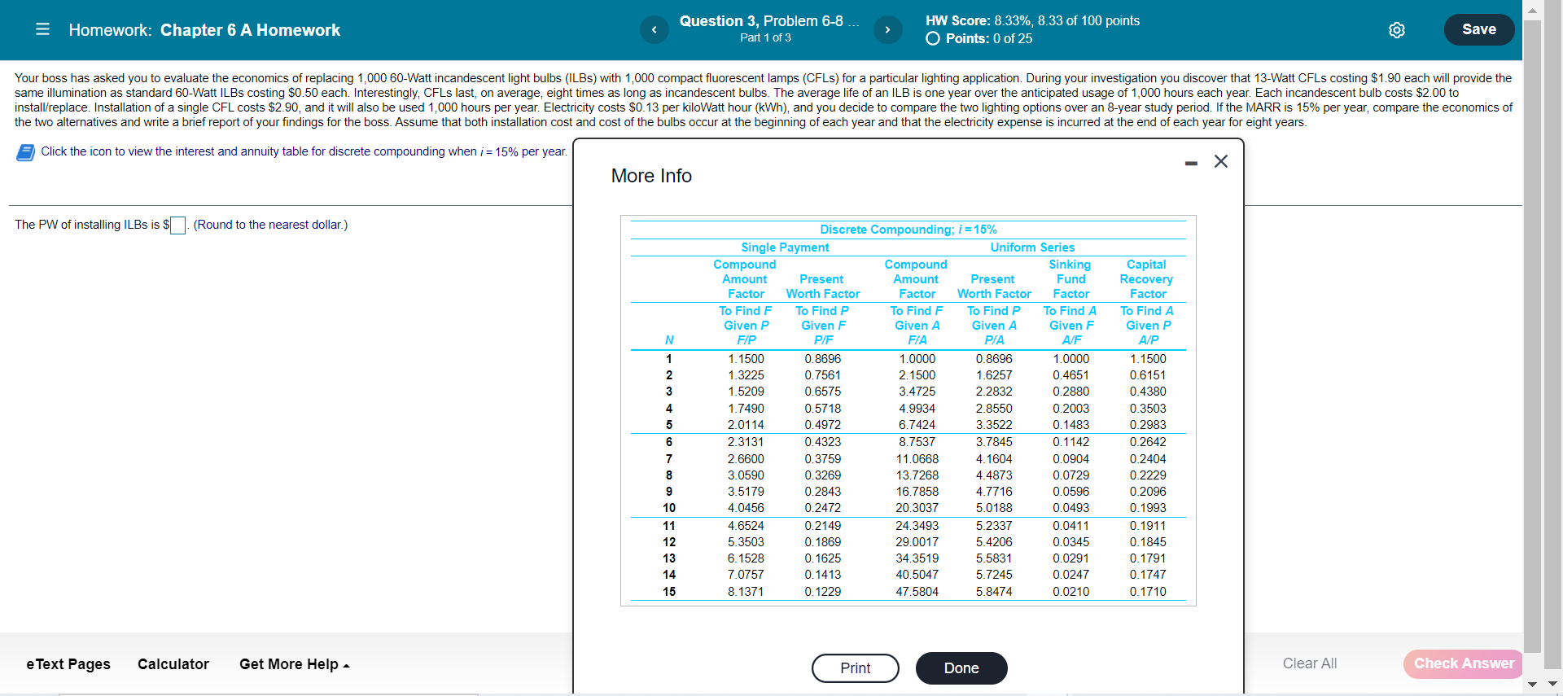Click Check Answer button
This screenshot has width=1563, height=696.
click(1464, 663)
